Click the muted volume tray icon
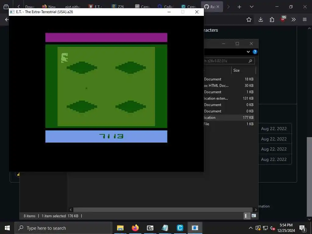 coord(272,228)
